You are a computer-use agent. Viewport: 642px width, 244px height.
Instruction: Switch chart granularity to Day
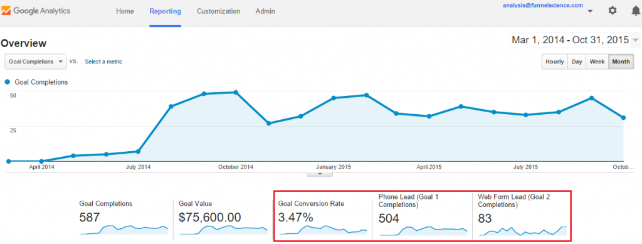point(577,62)
